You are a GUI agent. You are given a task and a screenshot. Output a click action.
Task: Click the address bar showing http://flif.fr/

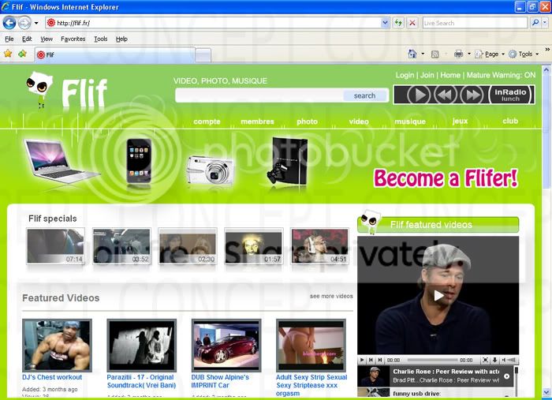tap(213, 23)
